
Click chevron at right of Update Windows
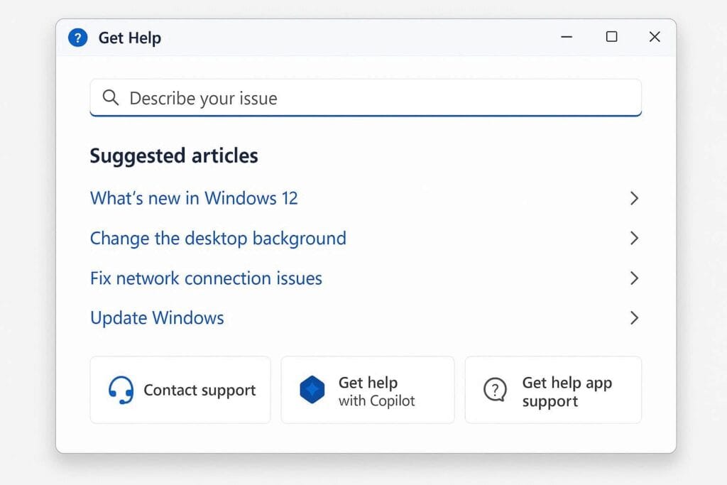click(634, 318)
